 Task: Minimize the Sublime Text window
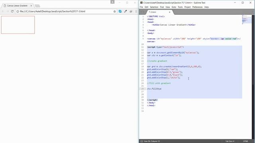pyautogui.click(x=235, y=3)
